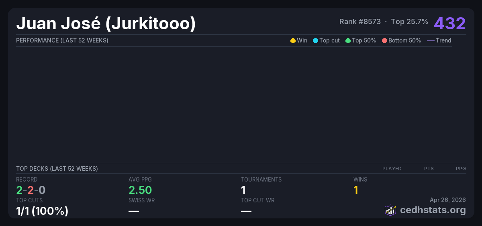Sort top decks by PTS column
The image size is (482, 226).
click(429, 169)
